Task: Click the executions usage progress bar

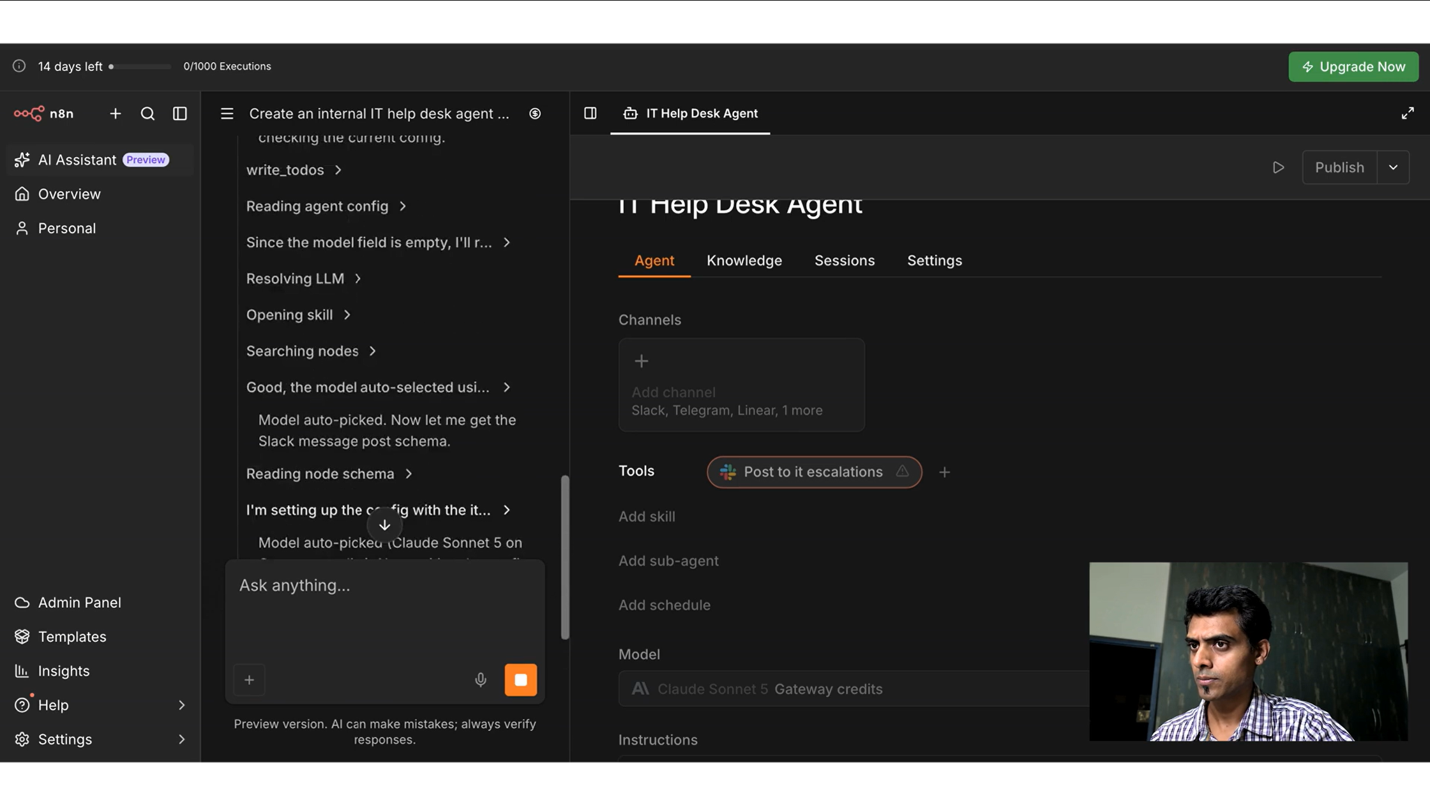Action: point(139,66)
